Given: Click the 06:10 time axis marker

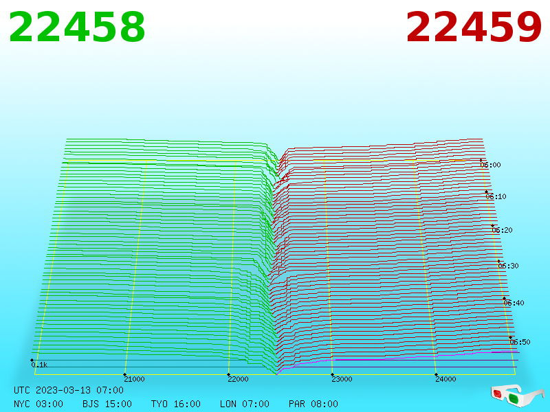Looking at the screenshot, I should pos(496,196).
